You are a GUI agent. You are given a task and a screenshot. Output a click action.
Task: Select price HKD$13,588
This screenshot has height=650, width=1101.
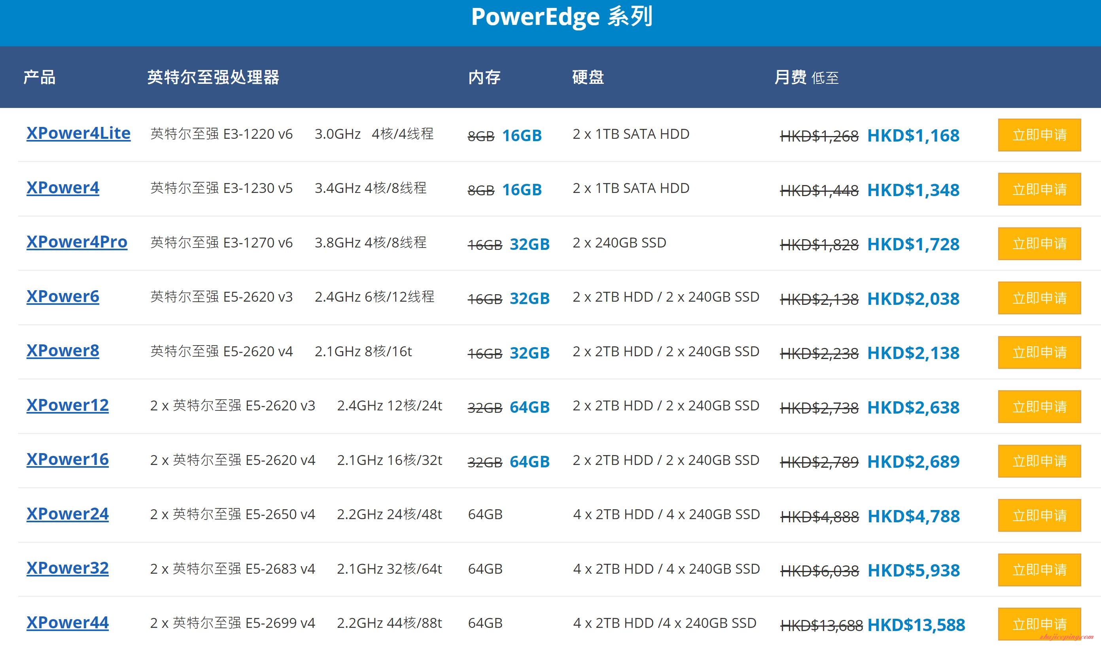pos(917,625)
